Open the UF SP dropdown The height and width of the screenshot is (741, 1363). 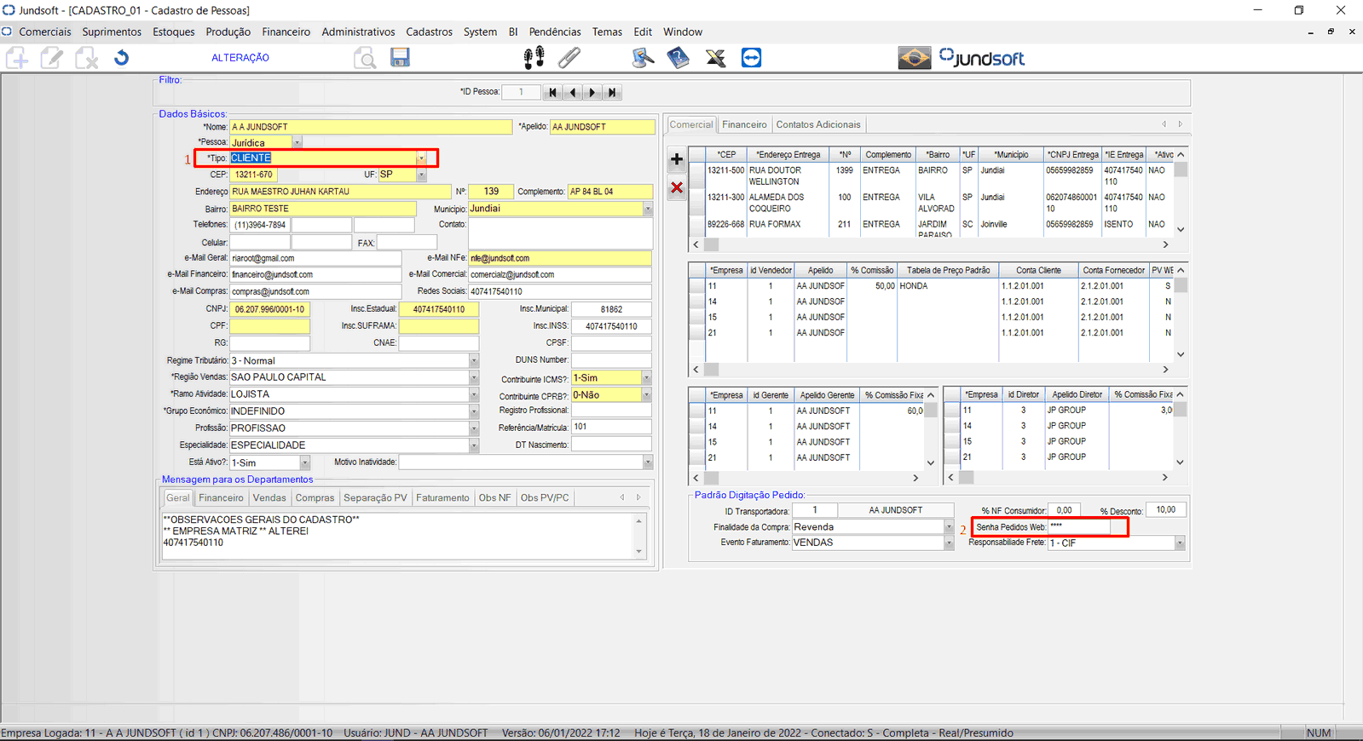click(421, 175)
